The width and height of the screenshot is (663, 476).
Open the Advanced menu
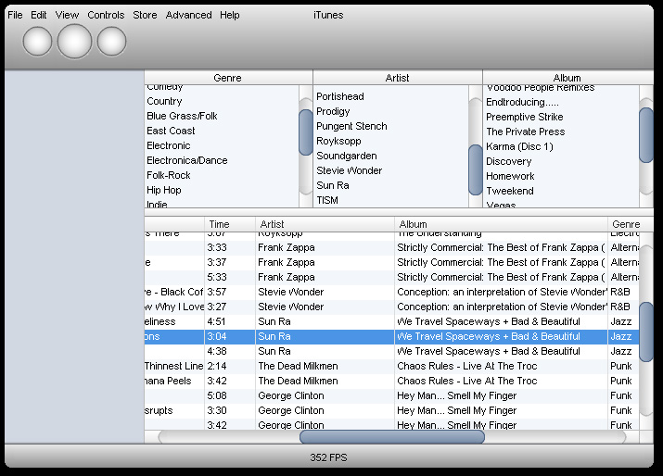(188, 15)
